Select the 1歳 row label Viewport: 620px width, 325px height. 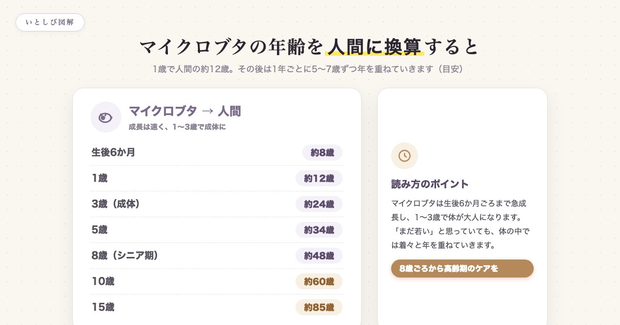coord(99,178)
